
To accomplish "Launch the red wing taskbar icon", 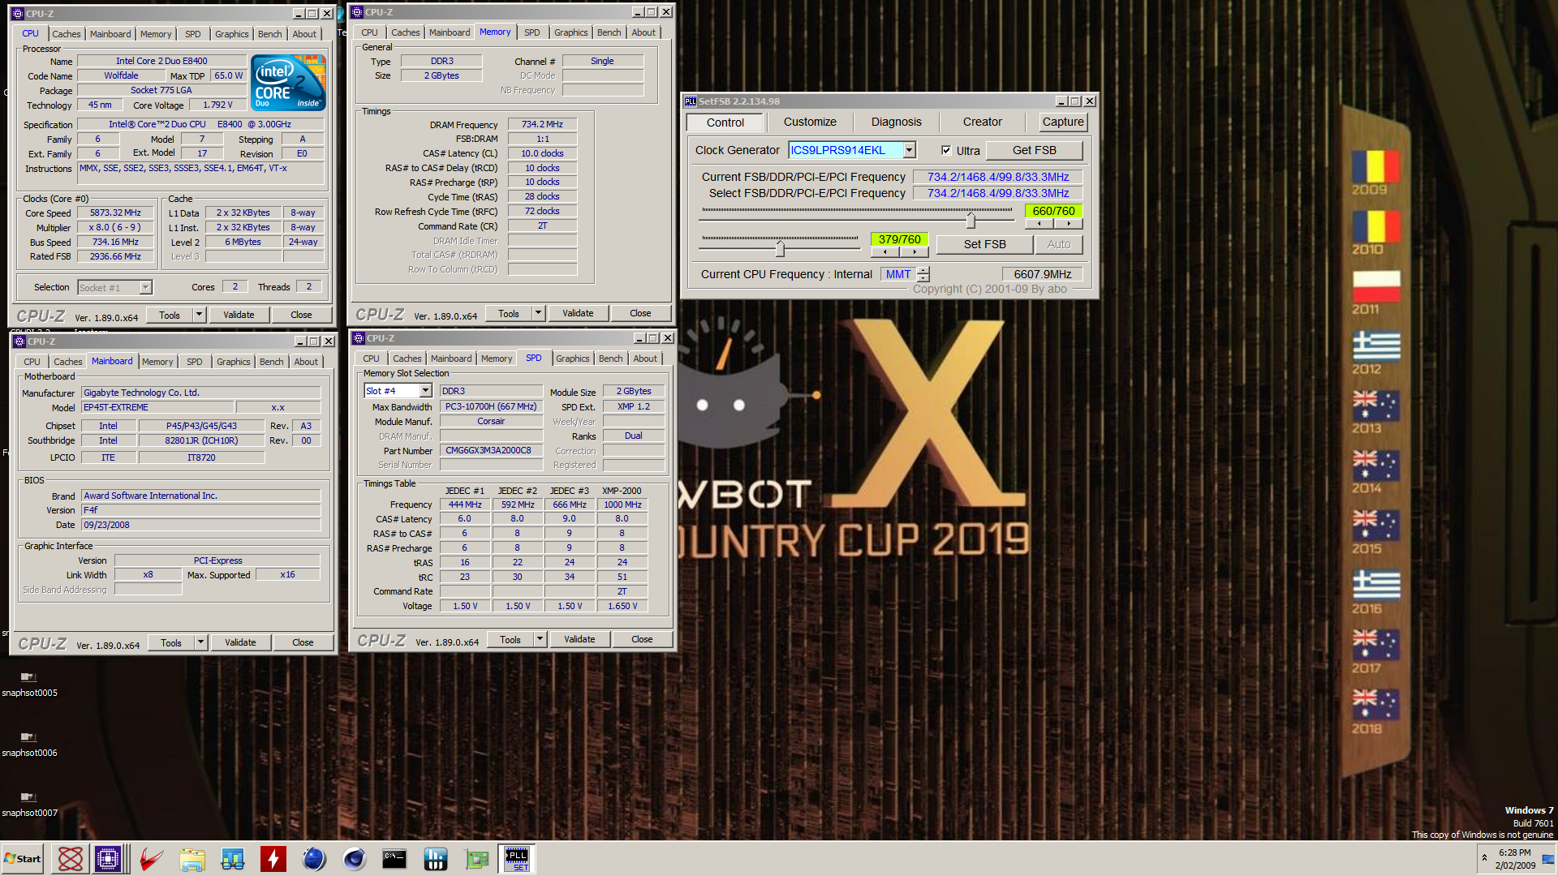I will point(151,859).
